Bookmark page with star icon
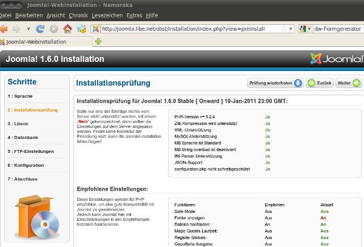Screen dimensions: 364x247 tap(283, 29)
